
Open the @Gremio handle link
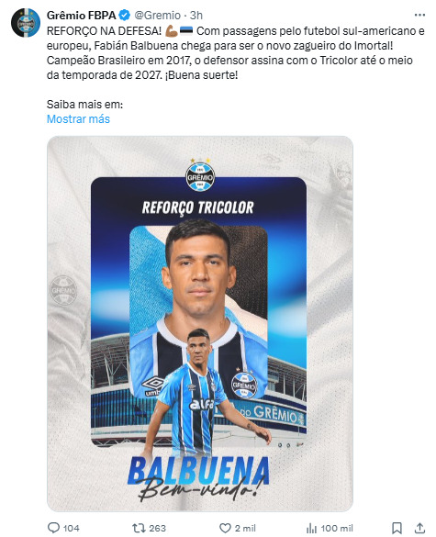click(x=157, y=15)
